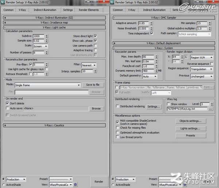Image resolution: width=219 pixels, height=188 pixels.
Task: Toggle Show calc. phase checkbox
Action: point(95,41)
